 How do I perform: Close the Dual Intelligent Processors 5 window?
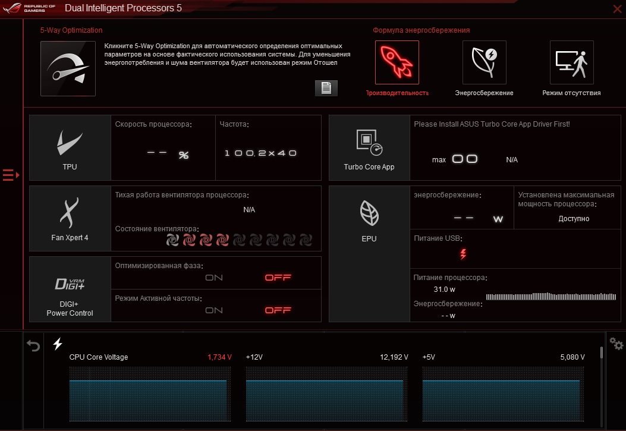tap(617, 9)
